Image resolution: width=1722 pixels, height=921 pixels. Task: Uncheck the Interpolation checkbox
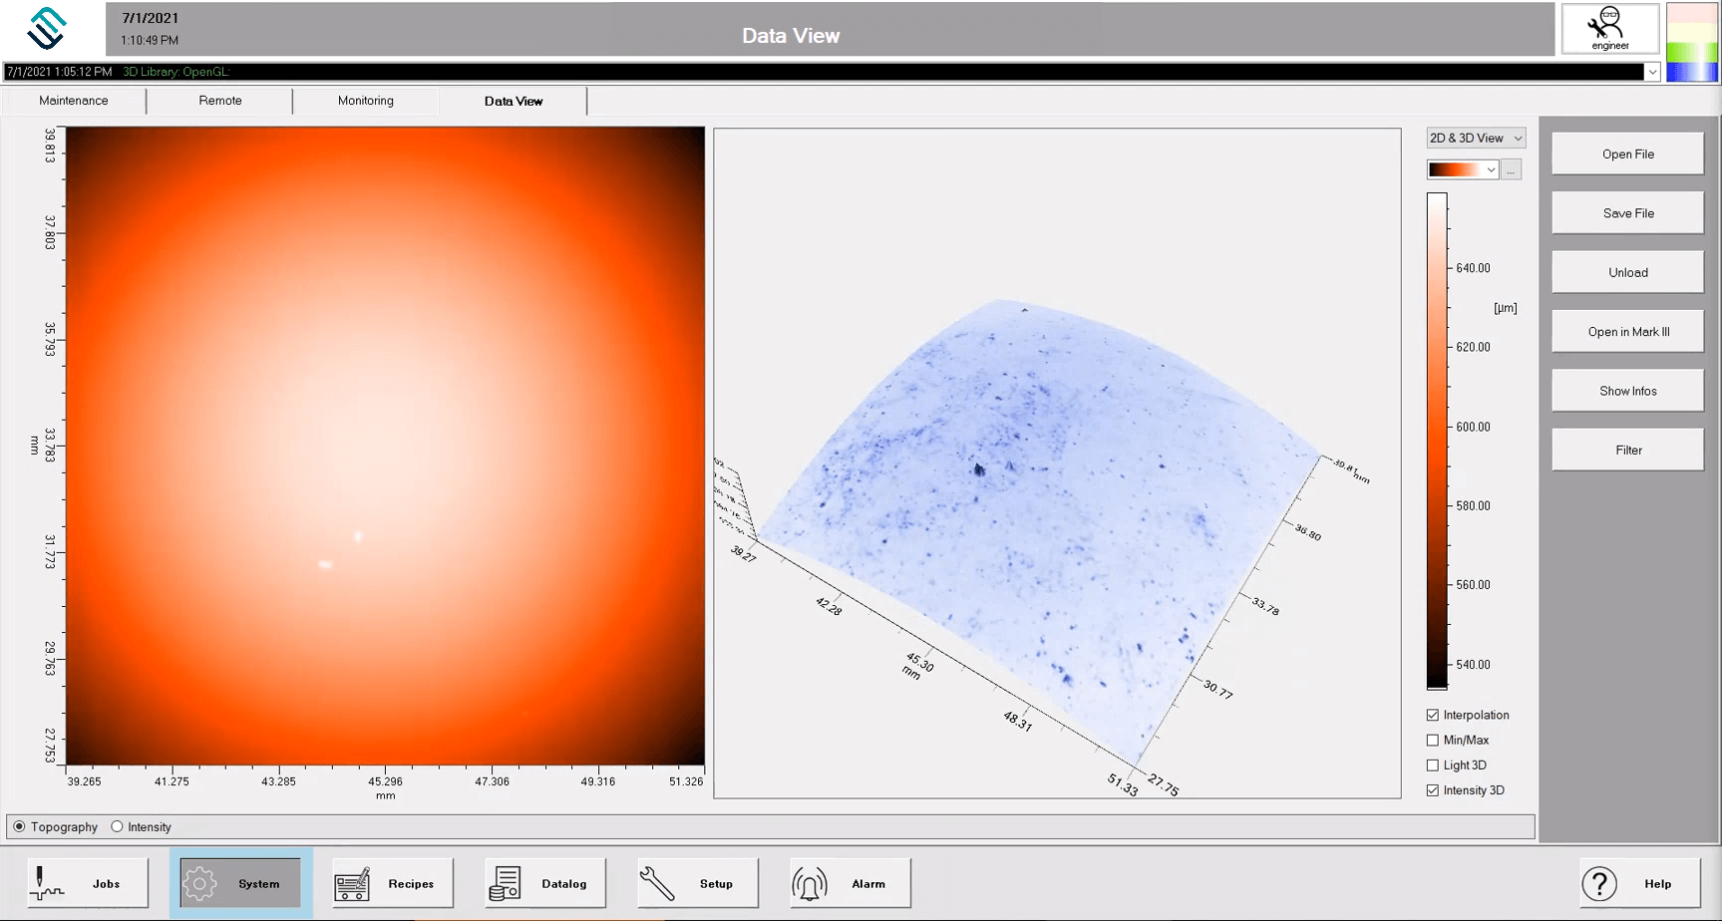point(1433,715)
